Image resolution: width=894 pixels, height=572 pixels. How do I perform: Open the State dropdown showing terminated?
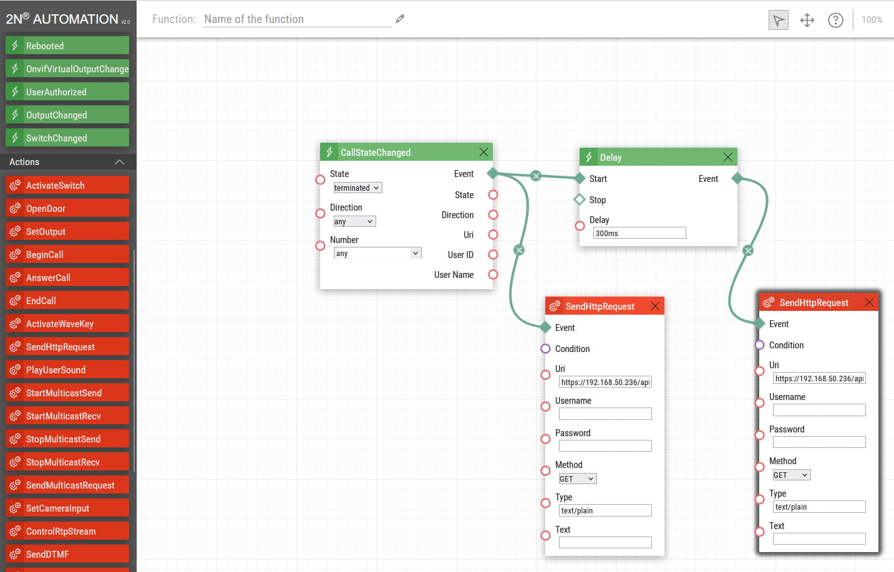357,188
